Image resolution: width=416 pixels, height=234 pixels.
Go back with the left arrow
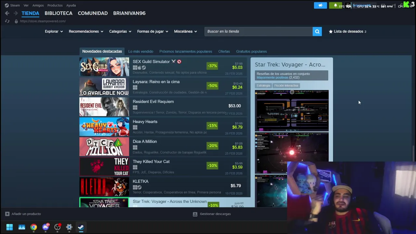(7, 13)
